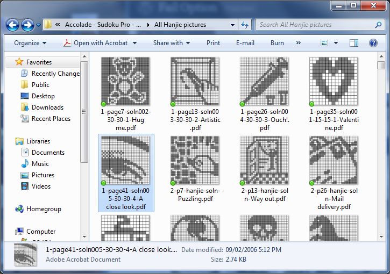390x274 pixels.
Task: Click file name 2-p7-hanjie-soln-Puzzling.pdf
Action: tap(195, 195)
